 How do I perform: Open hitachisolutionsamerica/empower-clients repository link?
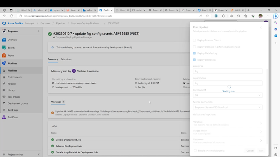pyautogui.click(x=75, y=83)
